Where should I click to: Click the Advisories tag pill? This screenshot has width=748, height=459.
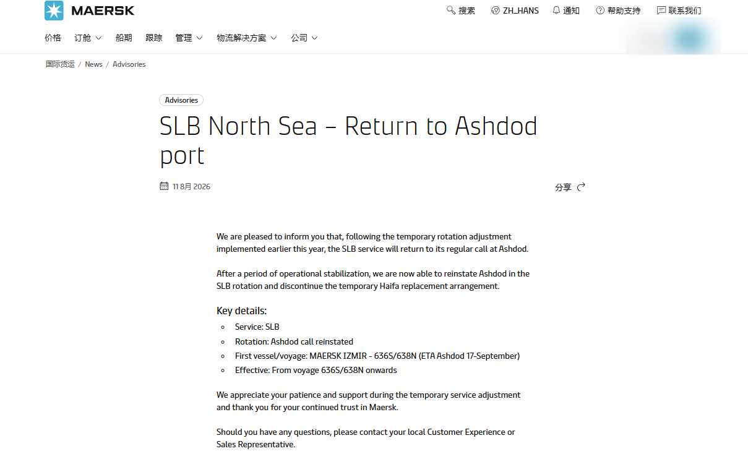click(181, 100)
